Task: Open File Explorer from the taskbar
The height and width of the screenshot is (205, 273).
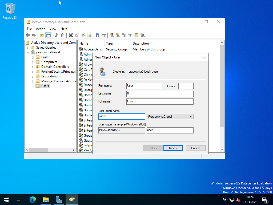Action: point(46,200)
